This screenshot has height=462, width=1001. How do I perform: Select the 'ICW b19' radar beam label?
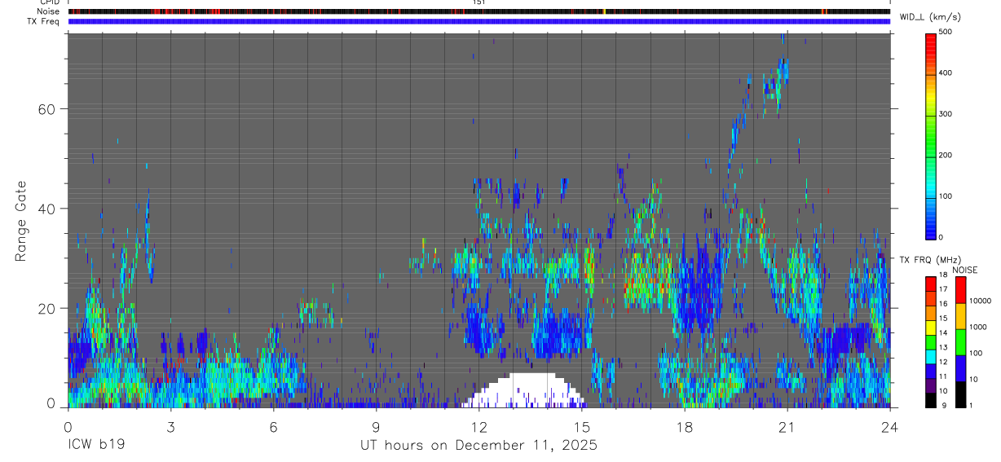(x=95, y=446)
